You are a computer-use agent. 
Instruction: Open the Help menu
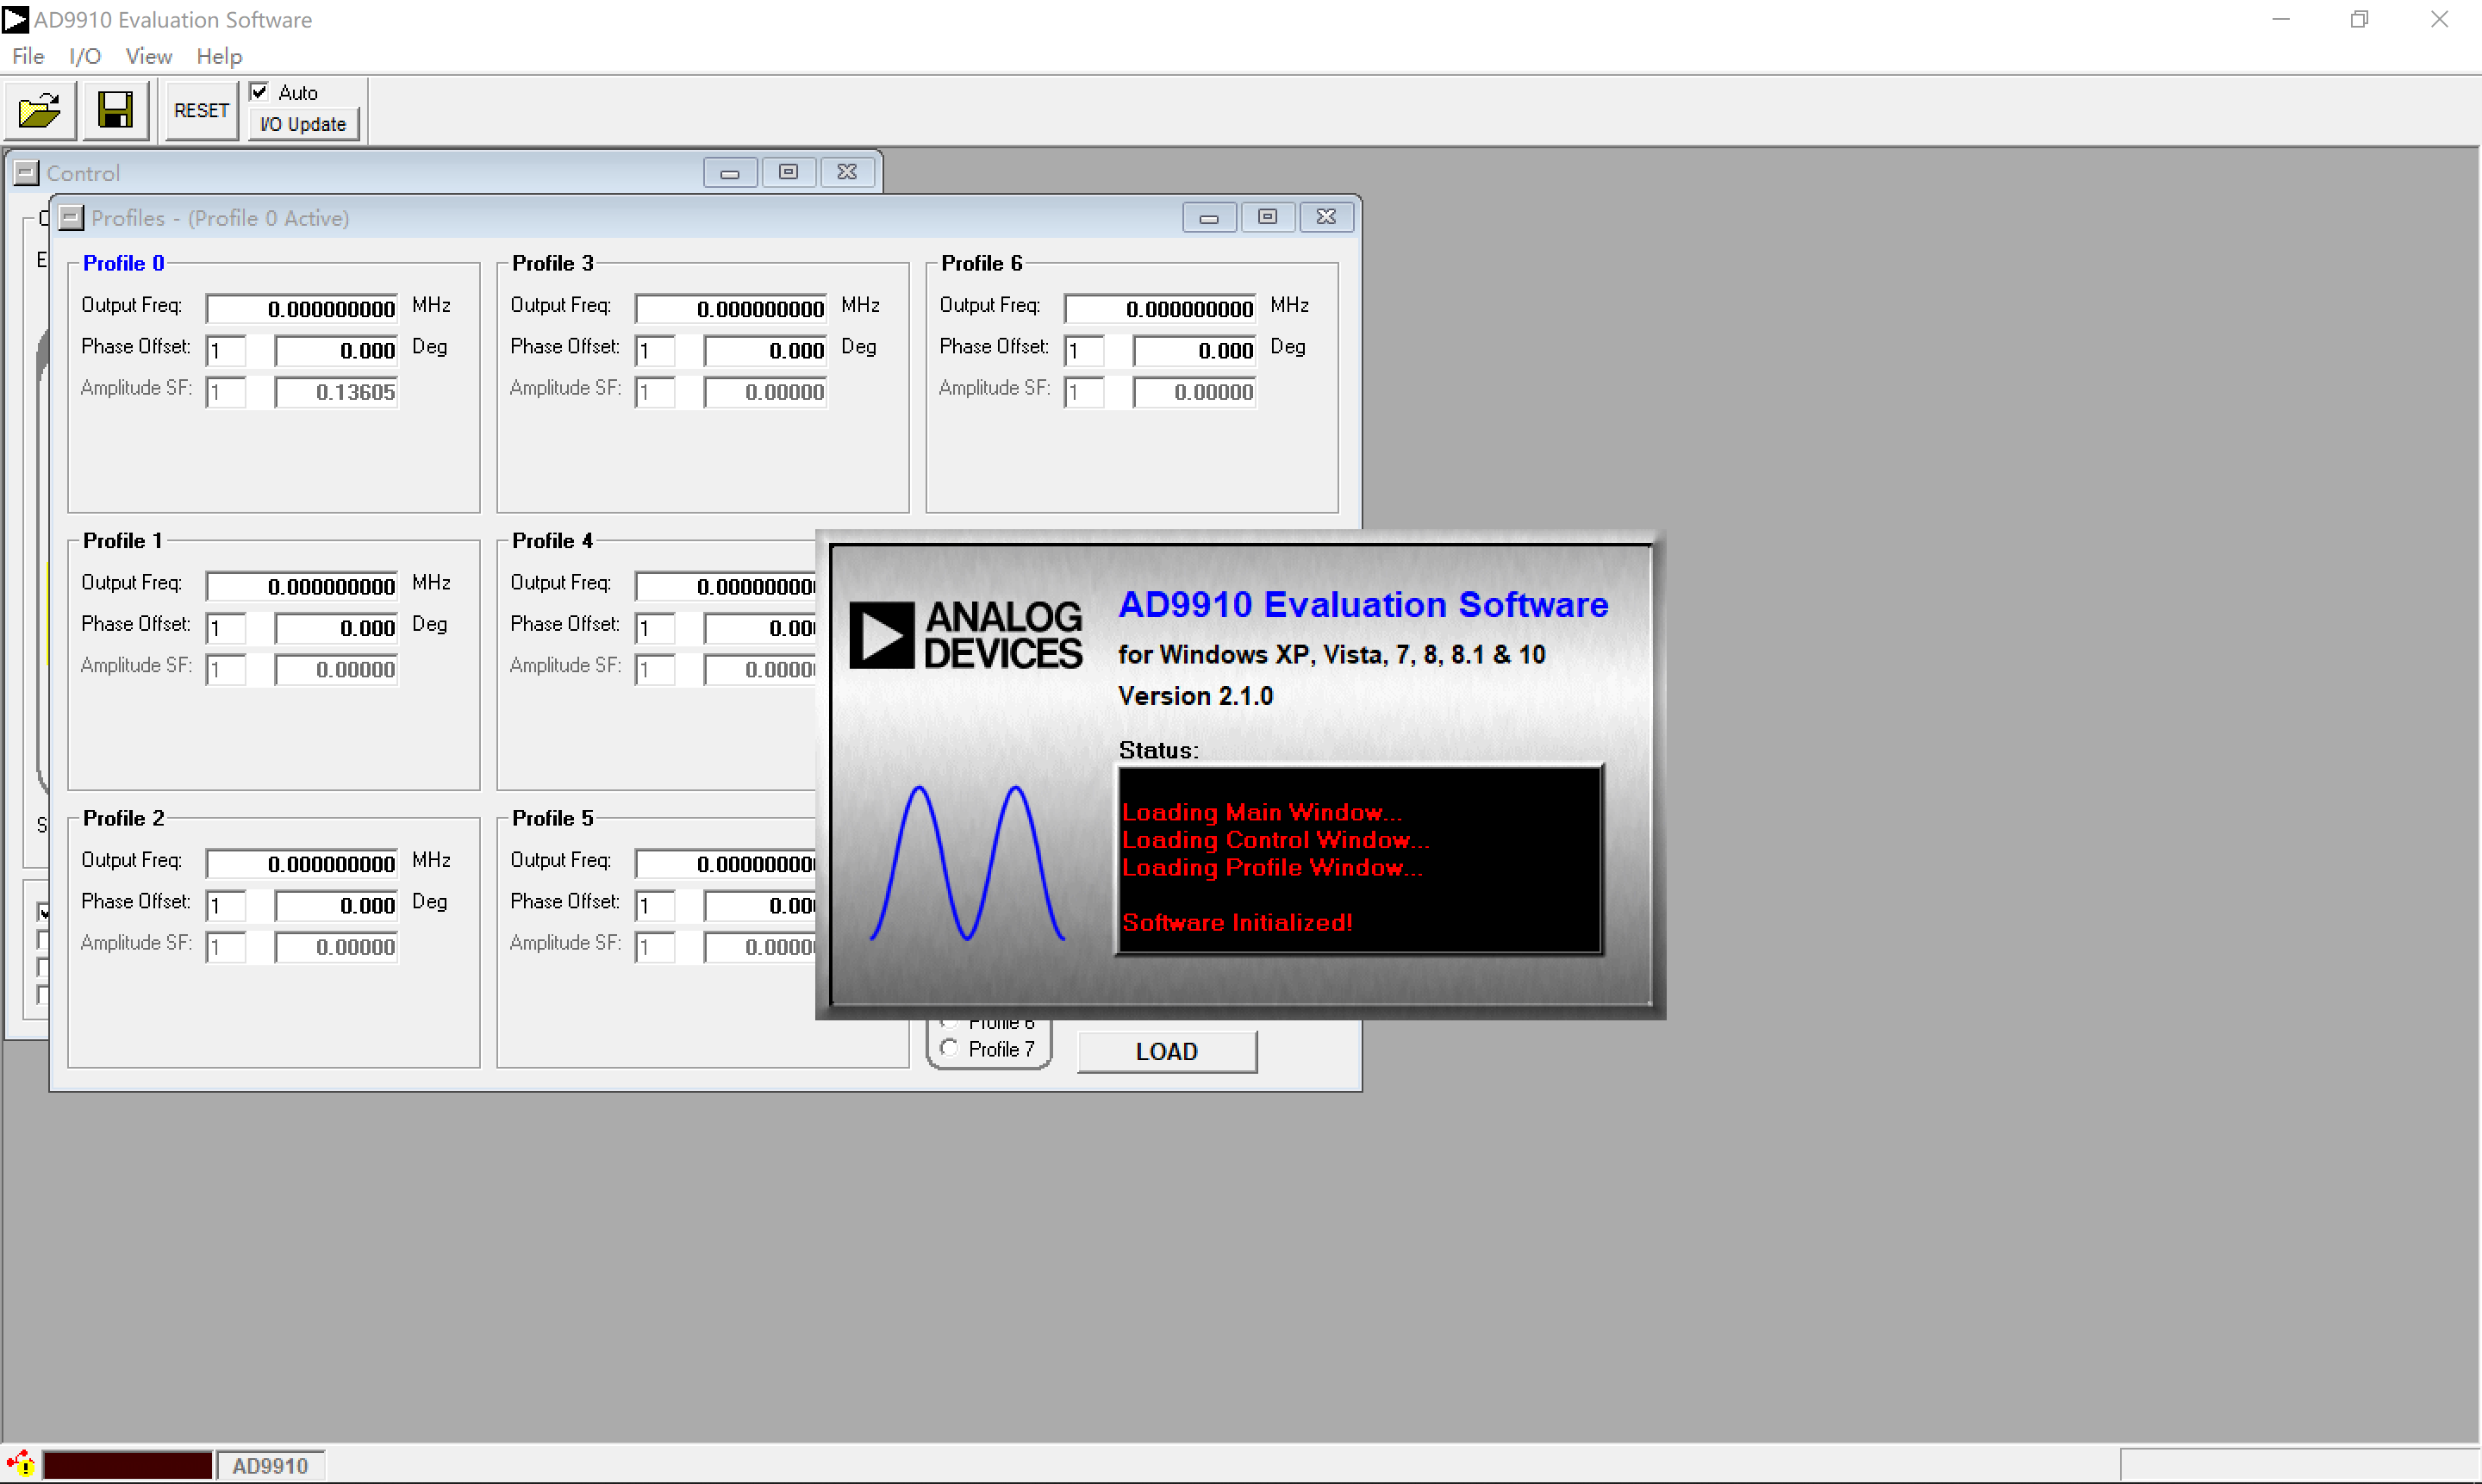click(219, 56)
